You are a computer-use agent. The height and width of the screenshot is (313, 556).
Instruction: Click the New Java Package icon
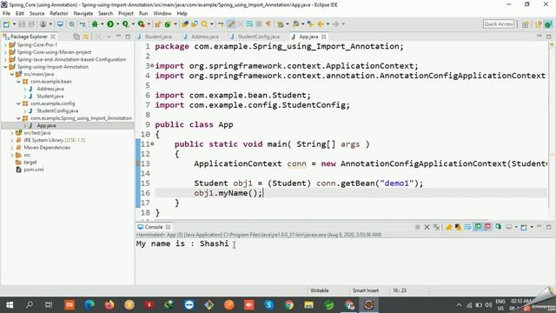(x=158, y=24)
